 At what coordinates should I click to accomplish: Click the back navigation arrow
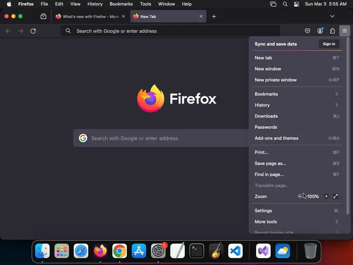8,31
